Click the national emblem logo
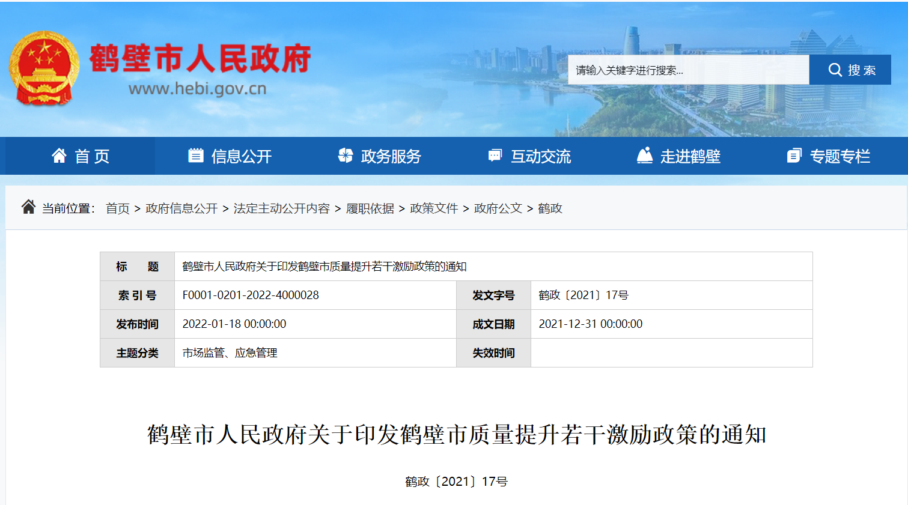908x505 pixels. pos(44,68)
